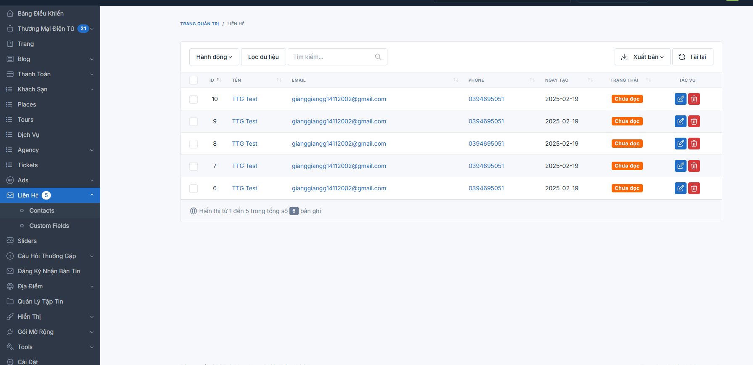Expand the Tools sidebar menu
Screen dimensions: 753x365
[x=50, y=347]
